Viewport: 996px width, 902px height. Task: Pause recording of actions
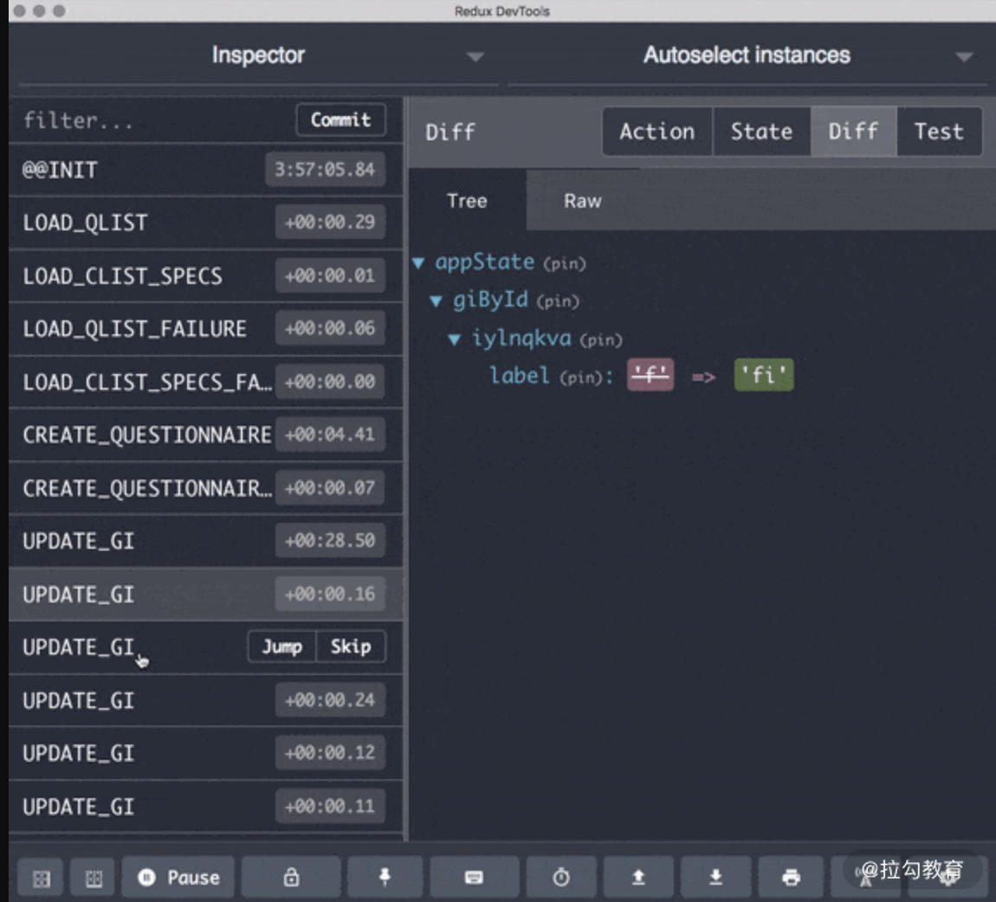coord(178,877)
